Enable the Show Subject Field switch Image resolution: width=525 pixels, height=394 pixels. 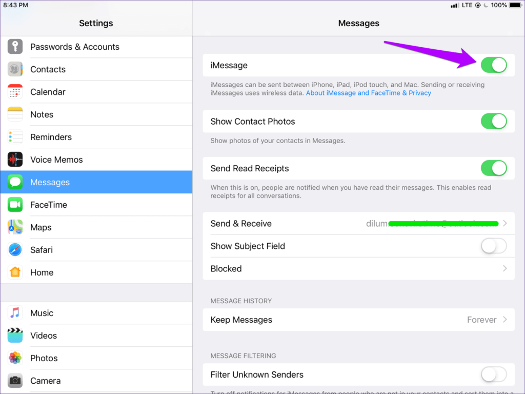point(493,246)
